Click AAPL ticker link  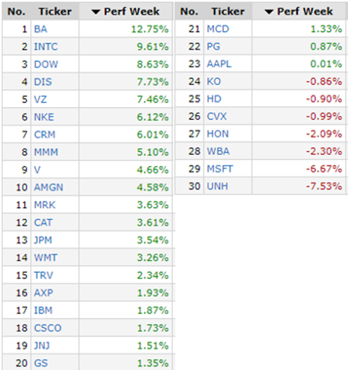219,64
